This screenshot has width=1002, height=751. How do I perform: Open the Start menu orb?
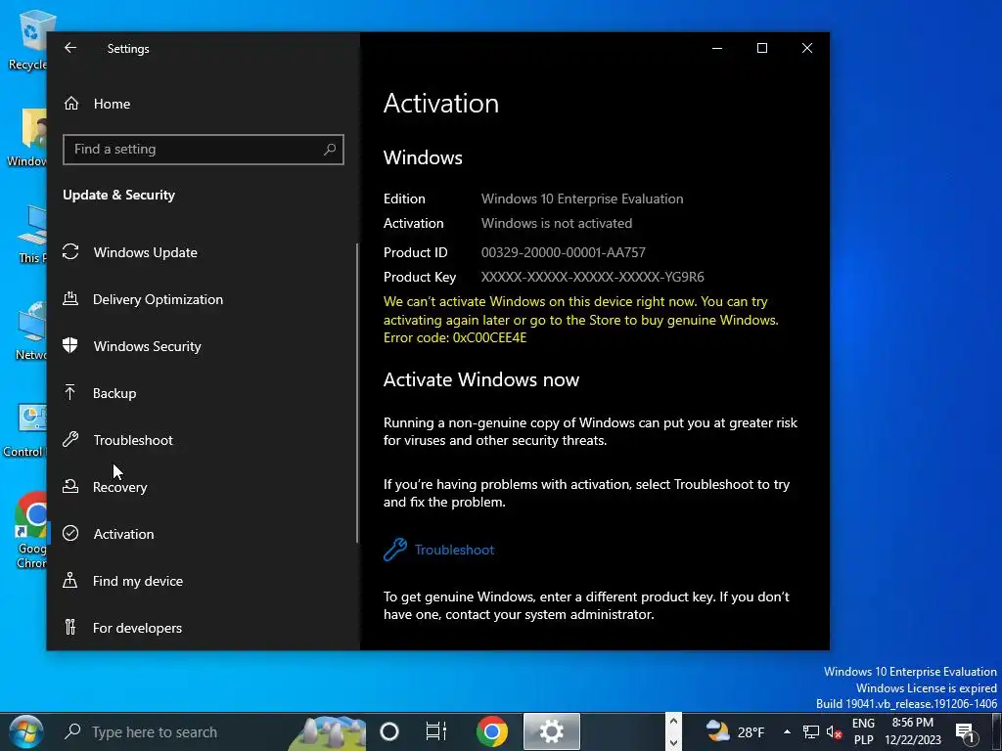(26, 731)
